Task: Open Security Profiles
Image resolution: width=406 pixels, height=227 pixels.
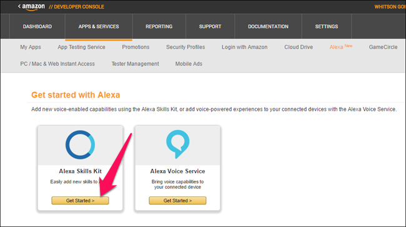Action: pos(186,47)
